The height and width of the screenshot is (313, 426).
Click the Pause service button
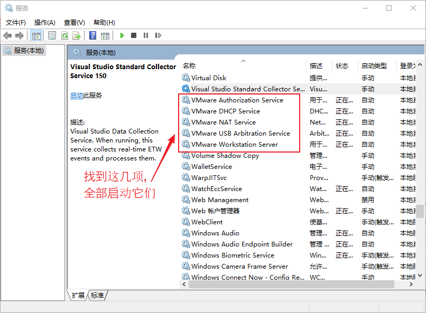pos(146,35)
